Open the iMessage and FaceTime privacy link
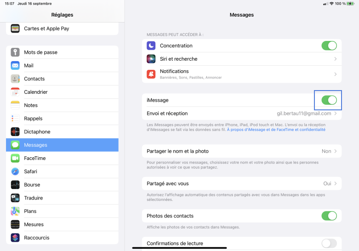This screenshot has height=251, width=359. (x=276, y=130)
